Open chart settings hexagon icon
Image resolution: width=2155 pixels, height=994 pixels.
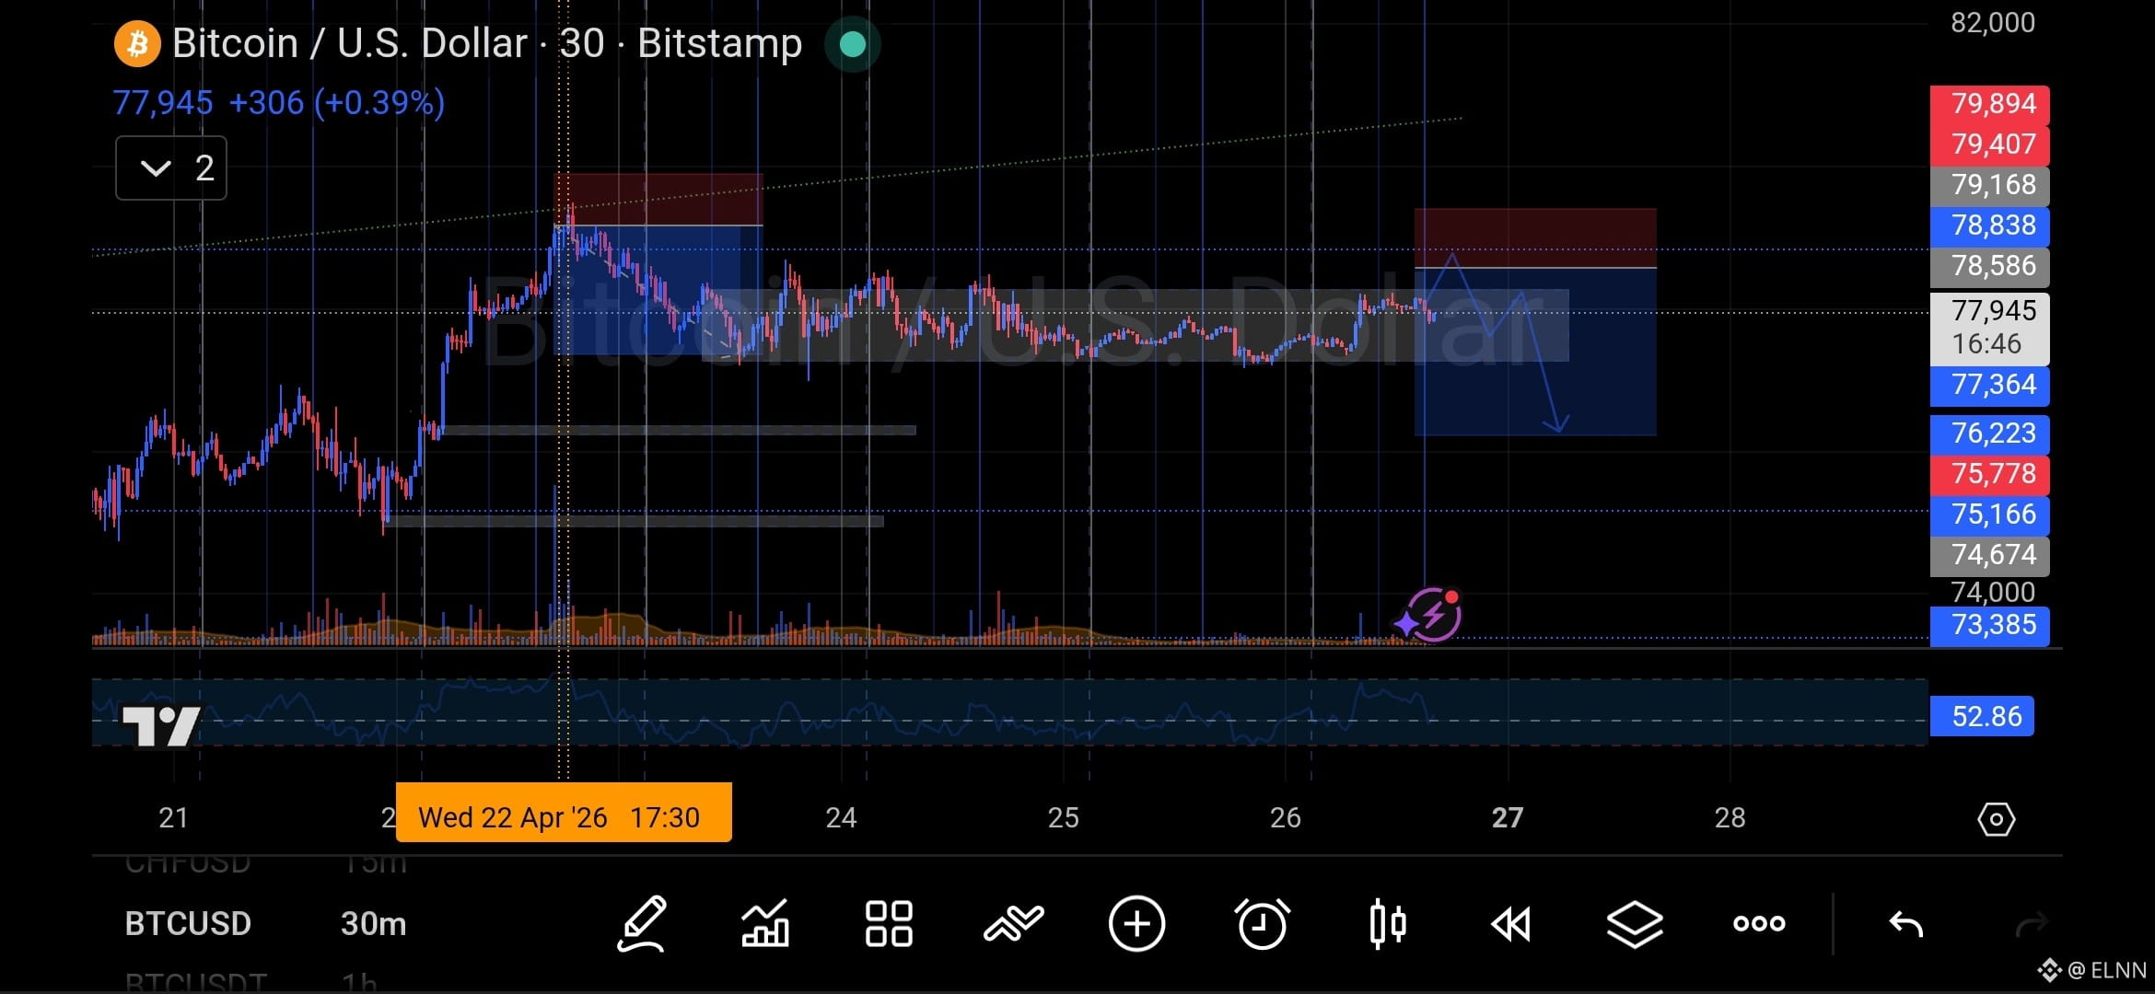[x=1996, y=818]
